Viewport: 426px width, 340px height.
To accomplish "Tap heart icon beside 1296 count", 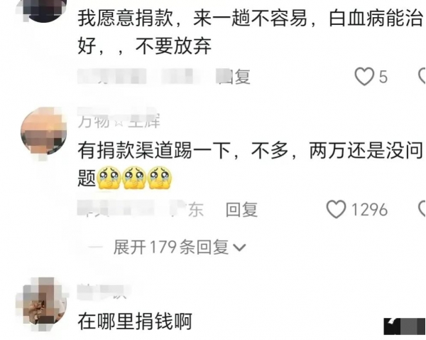I will (x=336, y=209).
